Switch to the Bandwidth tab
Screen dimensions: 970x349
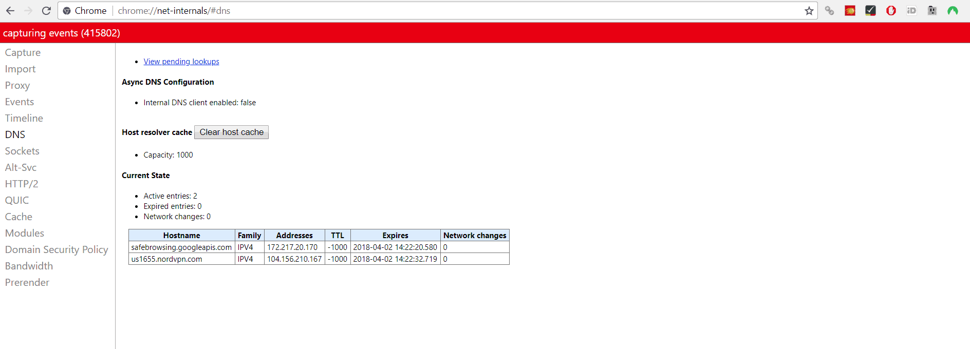pyautogui.click(x=29, y=266)
